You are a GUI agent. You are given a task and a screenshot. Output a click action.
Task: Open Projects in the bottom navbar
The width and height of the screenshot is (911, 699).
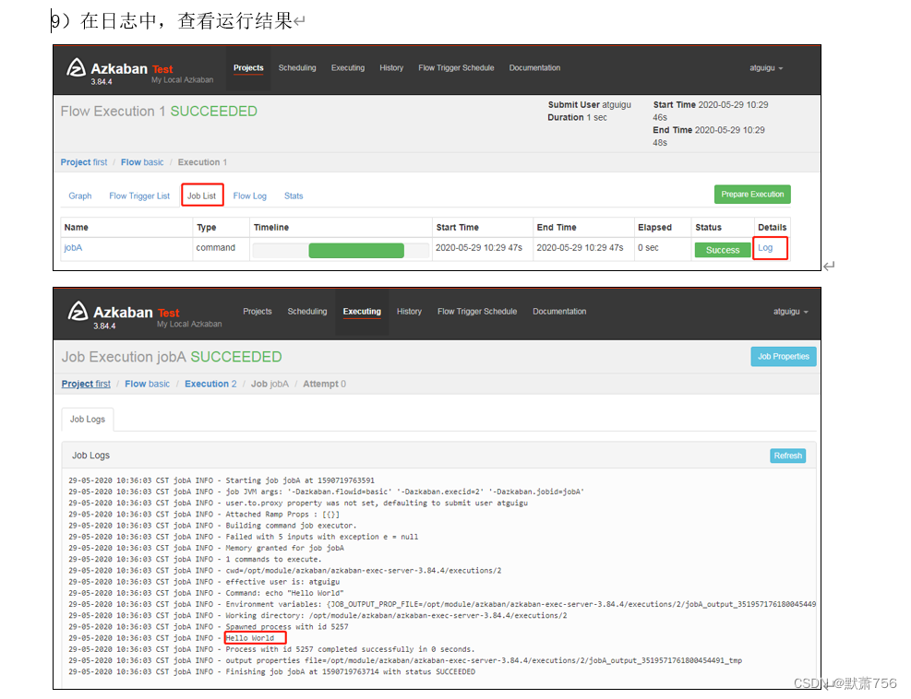coord(258,312)
